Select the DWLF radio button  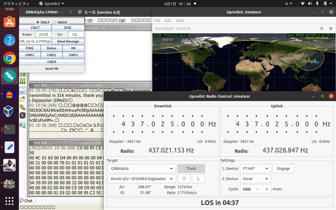(38, 22)
